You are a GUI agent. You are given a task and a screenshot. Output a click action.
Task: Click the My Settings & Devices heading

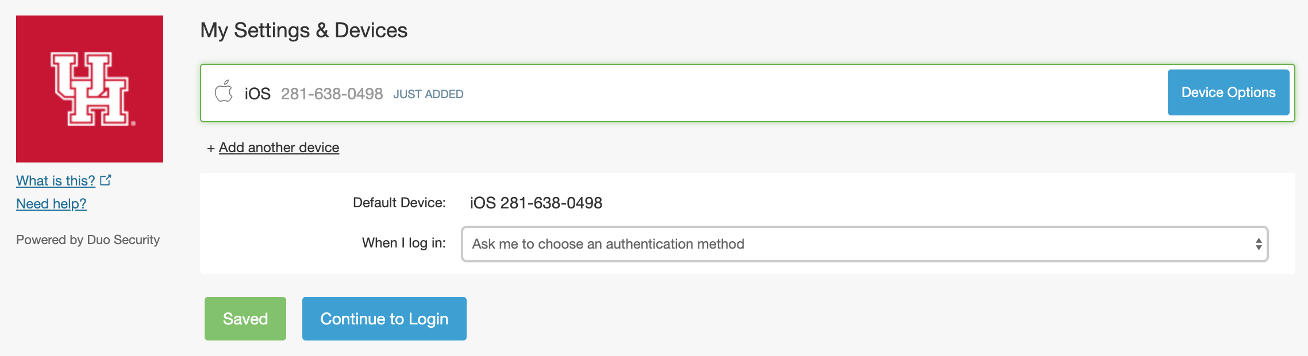click(x=303, y=30)
